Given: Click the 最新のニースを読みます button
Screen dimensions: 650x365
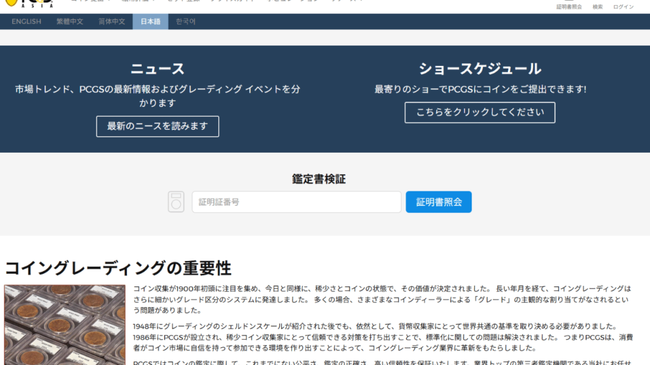Looking at the screenshot, I should pos(157,126).
